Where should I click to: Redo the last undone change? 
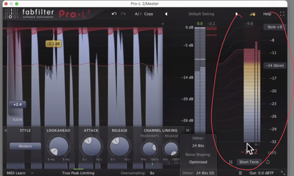(x=123, y=14)
